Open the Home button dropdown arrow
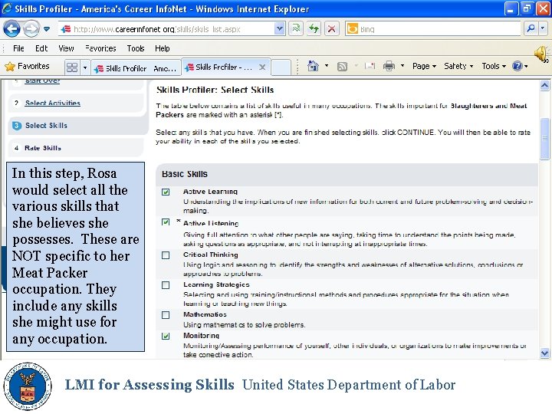This screenshot has width=552, height=414. pos(327,66)
